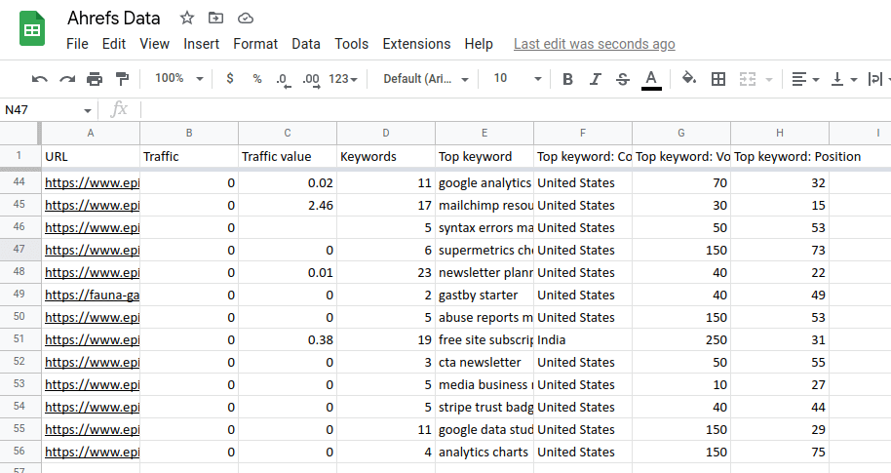Format cells as currency
This screenshot has width=891, height=473.
(229, 78)
